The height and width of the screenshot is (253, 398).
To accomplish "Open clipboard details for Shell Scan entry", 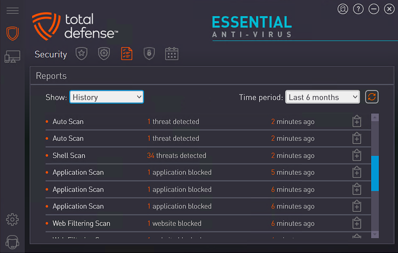I will point(357,155).
